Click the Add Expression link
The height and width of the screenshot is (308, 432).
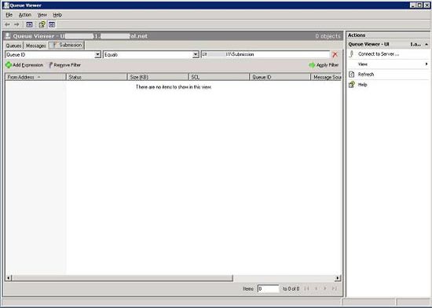point(28,65)
